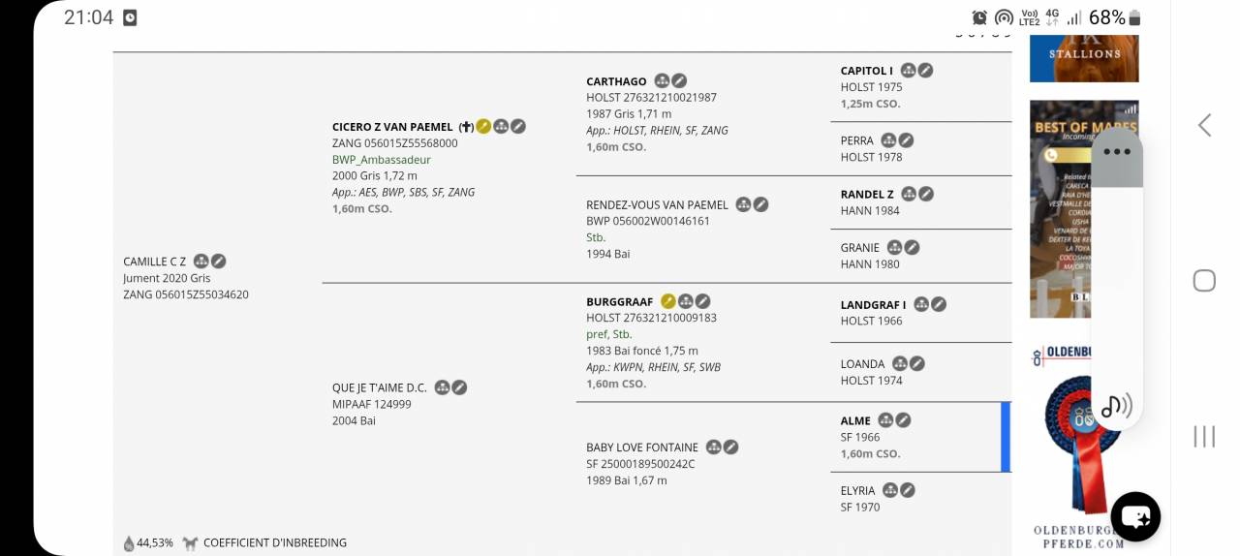Expand volume panel with the three-dots button
The image size is (1240, 556).
tap(1117, 152)
